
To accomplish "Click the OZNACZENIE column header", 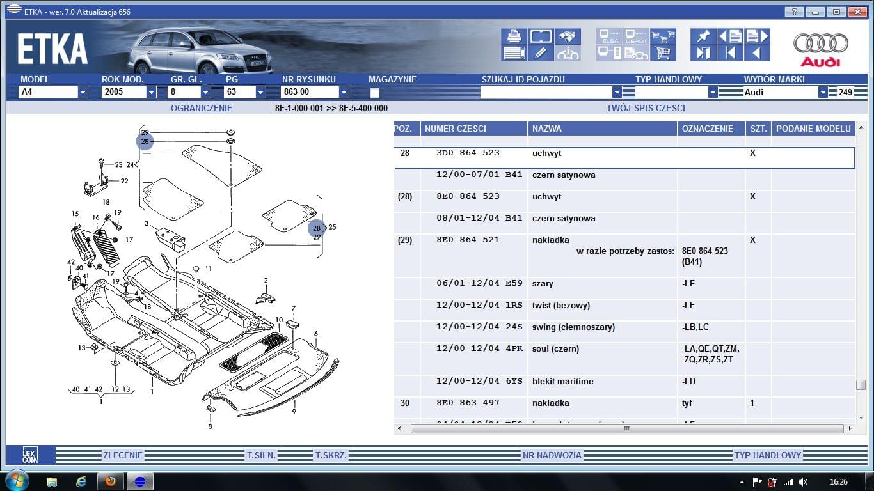I will [711, 129].
